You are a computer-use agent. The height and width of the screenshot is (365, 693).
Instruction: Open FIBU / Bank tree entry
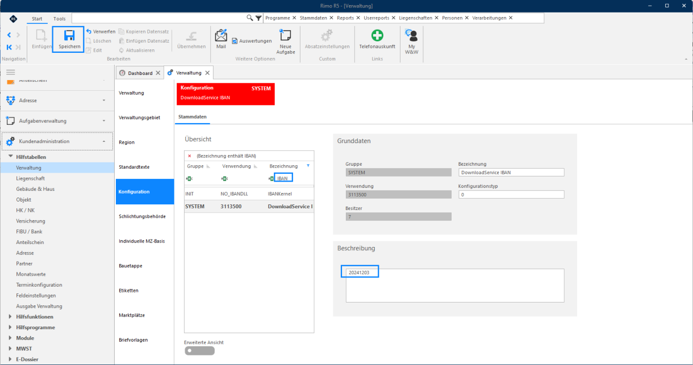[x=29, y=232]
